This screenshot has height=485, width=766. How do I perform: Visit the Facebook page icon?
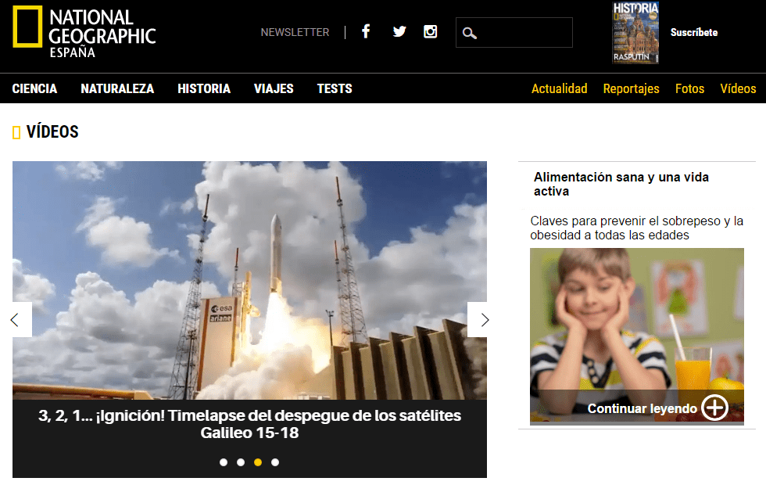[x=366, y=32]
